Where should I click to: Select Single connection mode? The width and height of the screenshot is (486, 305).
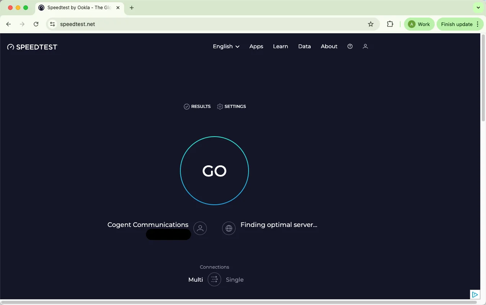(x=234, y=280)
